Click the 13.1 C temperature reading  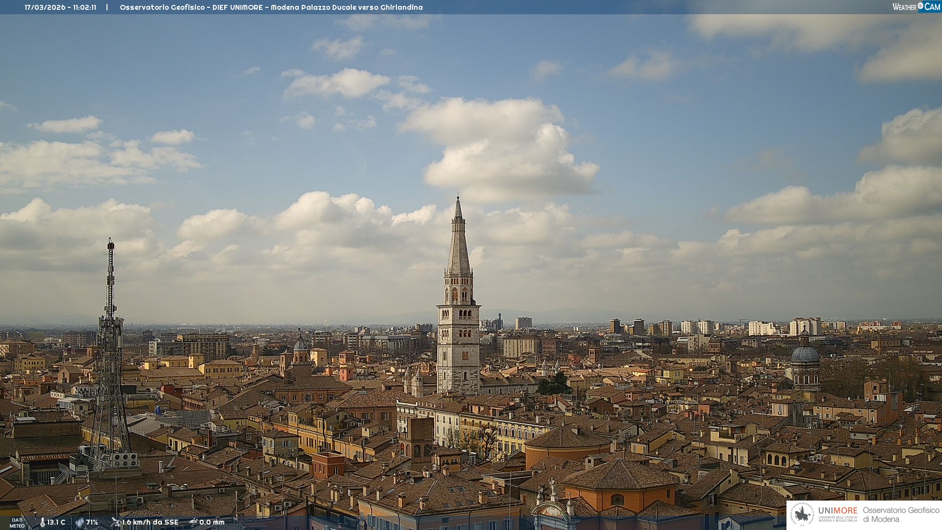(x=56, y=522)
